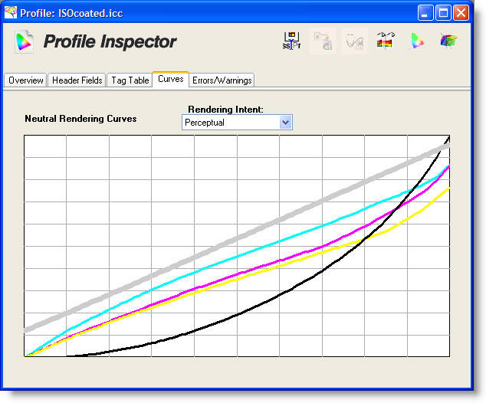Click the Profile Inspector logo icon
The image size is (486, 403).
(25, 42)
